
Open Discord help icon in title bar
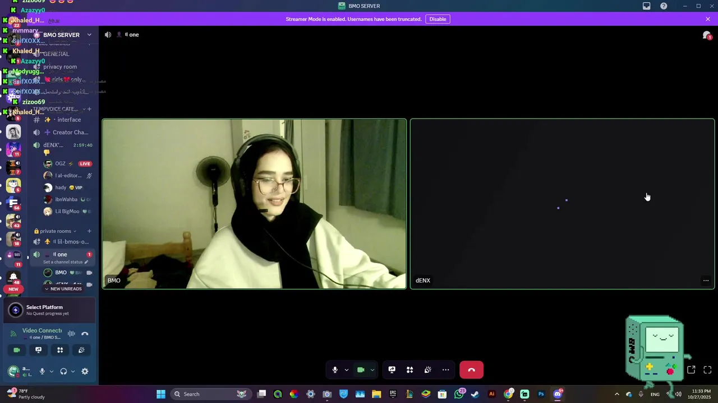pyautogui.click(x=664, y=6)
